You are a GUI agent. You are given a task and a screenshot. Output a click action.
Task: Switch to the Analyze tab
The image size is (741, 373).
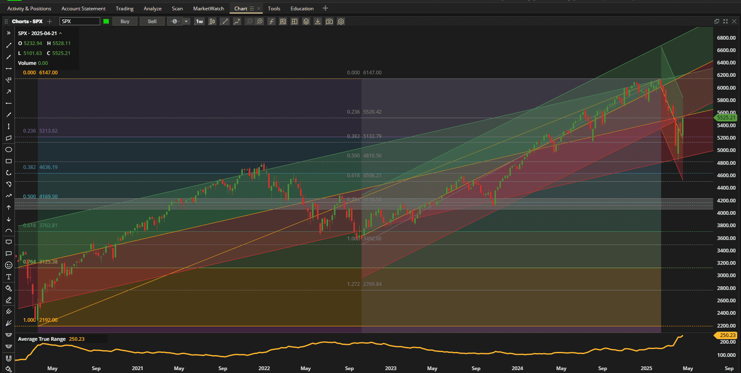pos(153,9)
